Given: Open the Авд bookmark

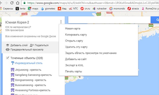Looking at the screenshot, I should coord(62,9).
